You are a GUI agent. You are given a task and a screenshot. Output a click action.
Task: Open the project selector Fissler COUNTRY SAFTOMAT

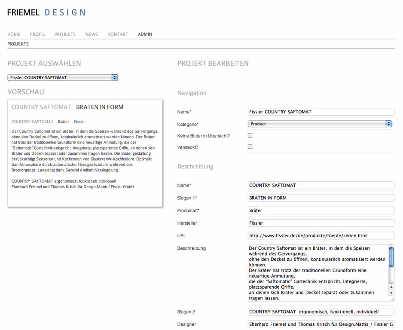(63, 78)
